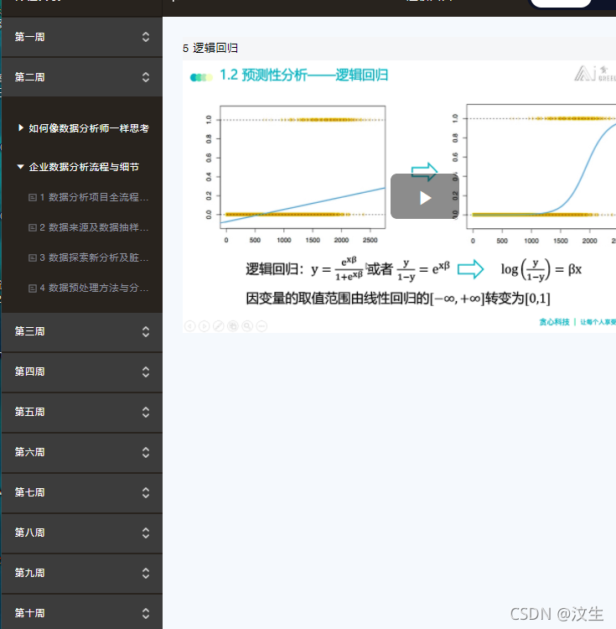The image size is (616, 629).
Task: Select the 第八周 label
Action: [x=29, y=533]
